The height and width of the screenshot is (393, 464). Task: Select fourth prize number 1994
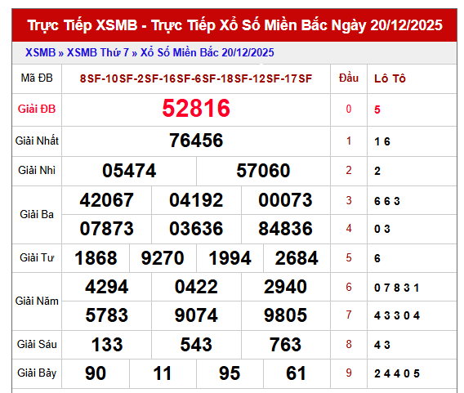230,258
